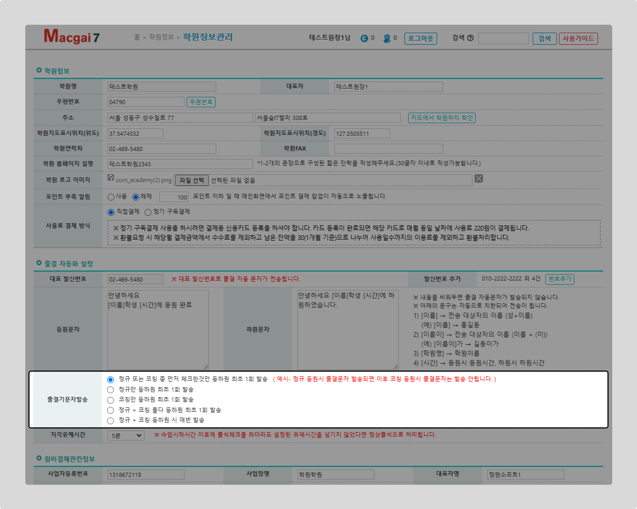Click the 로그아웃 button
Image resolution: width=637 pixels, height=509 pixels.
(x=421, y=38)
